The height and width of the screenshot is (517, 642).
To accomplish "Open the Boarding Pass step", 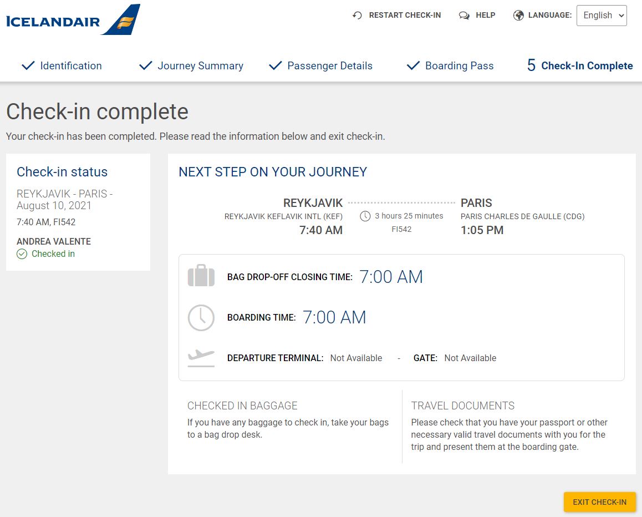I will click(x=450, y=65).
